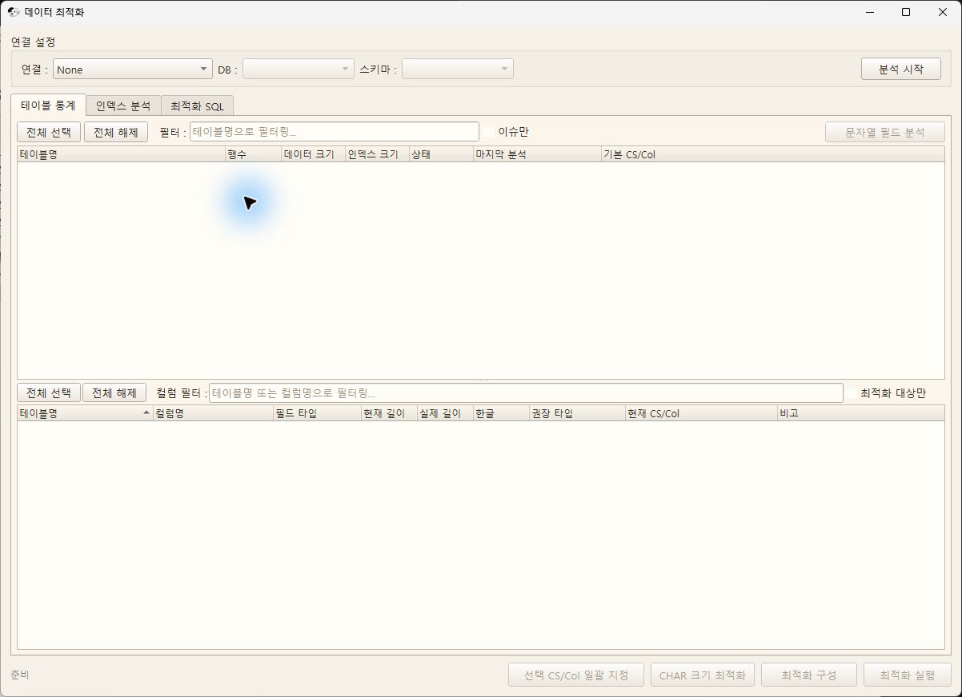Click lower 전체 해제 button beside 컬럼 필터
This screenshot has height=697, width=962.
tap(114, 392)
